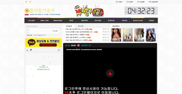Open the KBL 동부 DB vs KT post

[x=77, y=29]
